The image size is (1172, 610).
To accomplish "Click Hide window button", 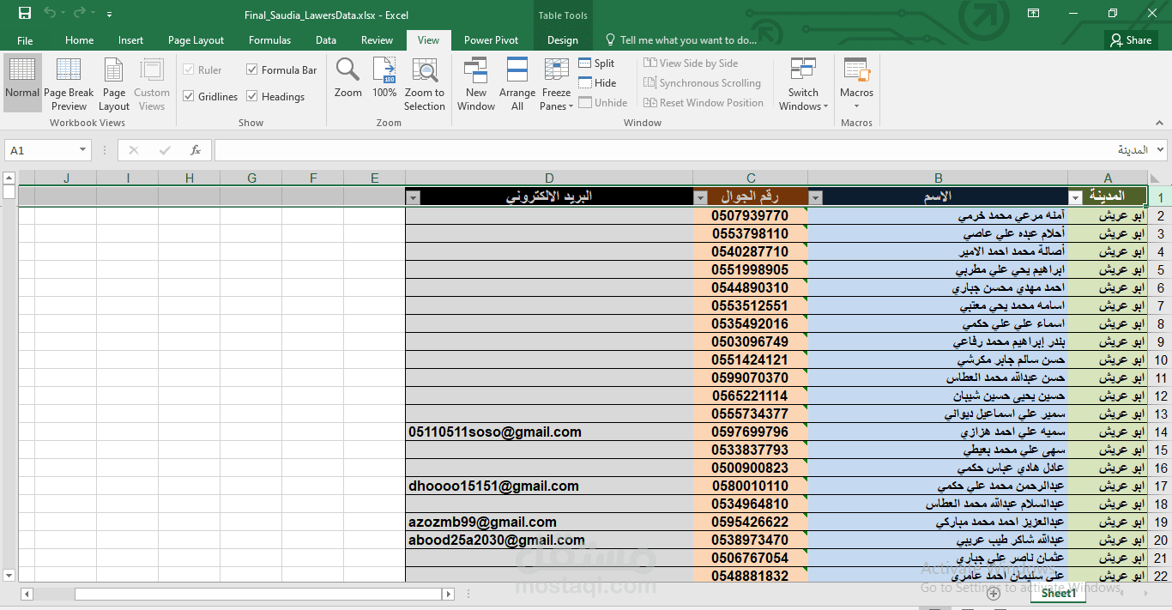I will point(597,83).
